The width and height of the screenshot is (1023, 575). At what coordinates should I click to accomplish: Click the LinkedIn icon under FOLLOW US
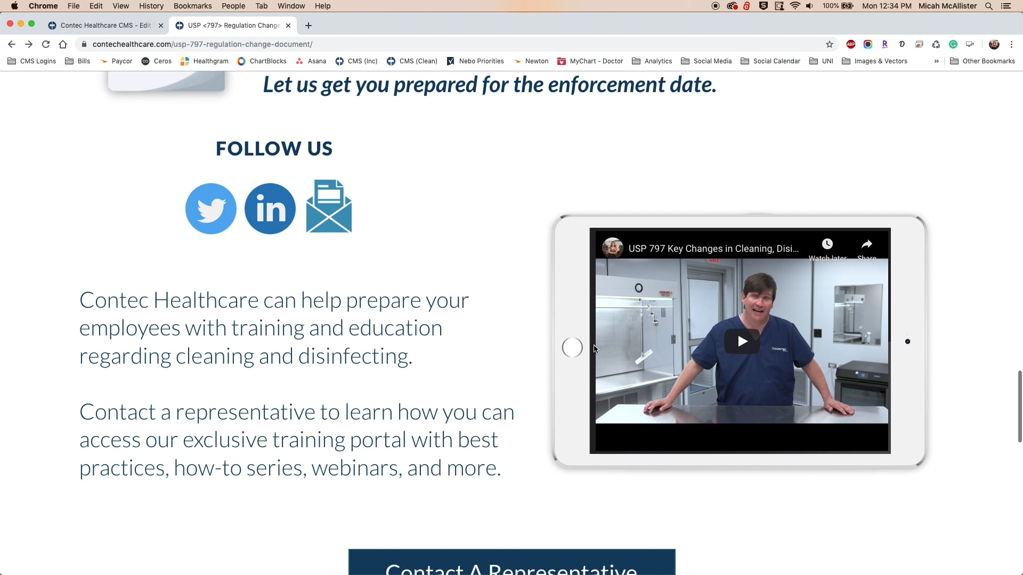(x=270, y=208)
